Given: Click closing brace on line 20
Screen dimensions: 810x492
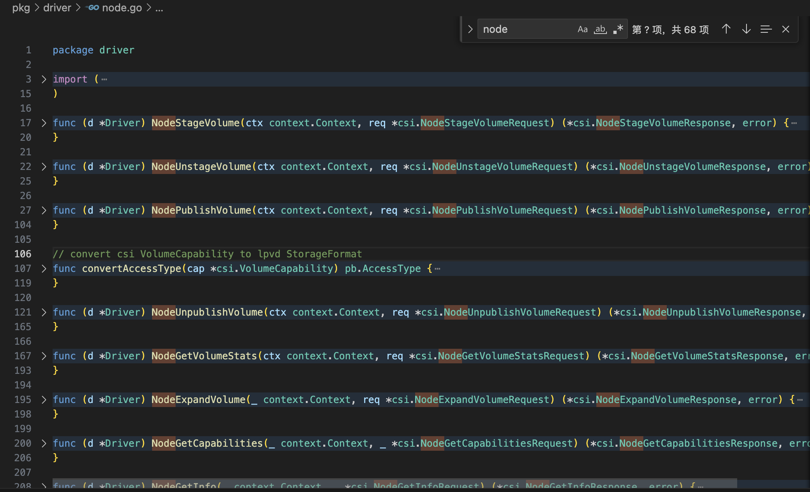Looking at the screenshot, I should pos(55,138).
